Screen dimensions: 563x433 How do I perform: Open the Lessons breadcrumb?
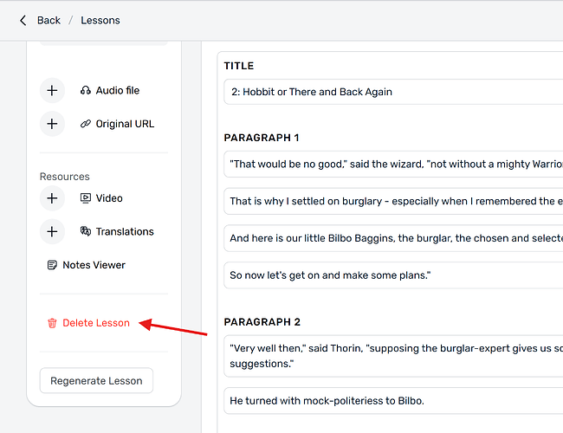100,21
